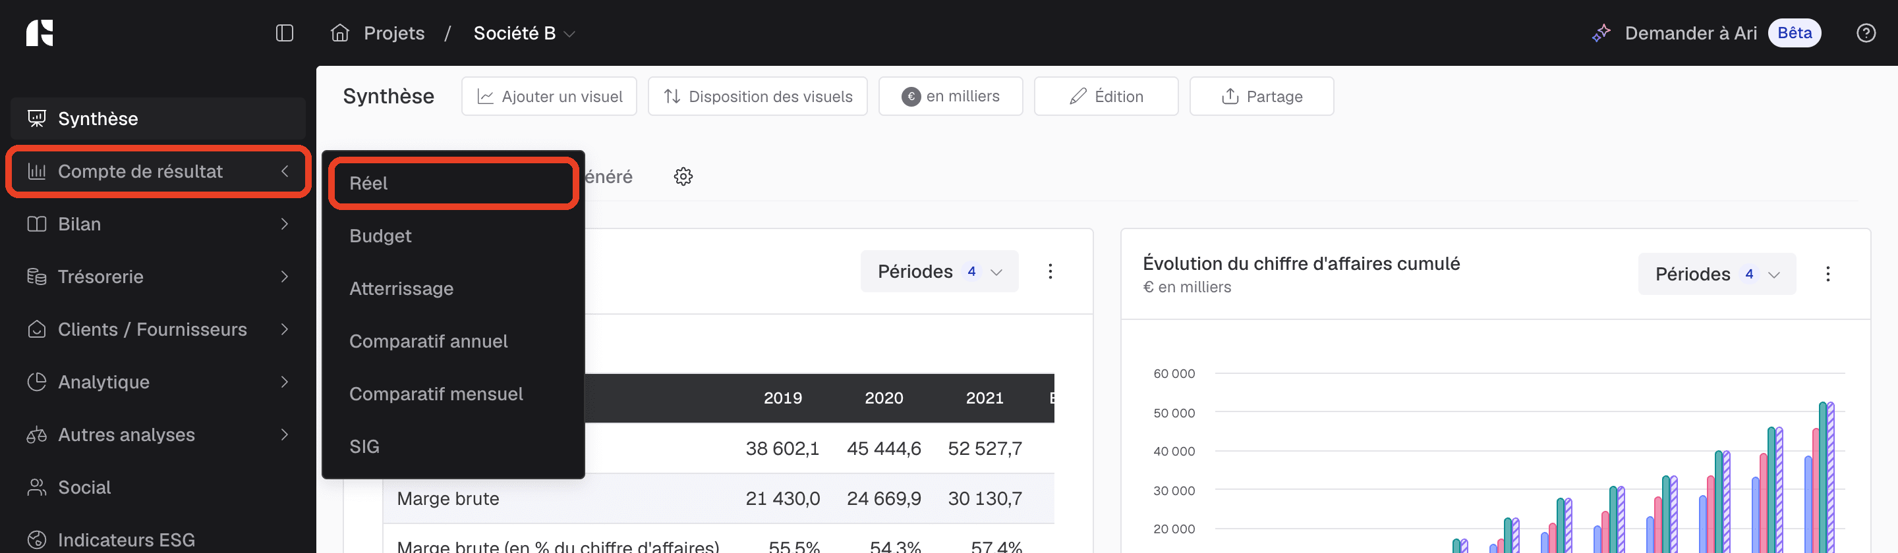Click the value 24 669,9
This screenshot has height=553, width=1898.
(883, 498)
